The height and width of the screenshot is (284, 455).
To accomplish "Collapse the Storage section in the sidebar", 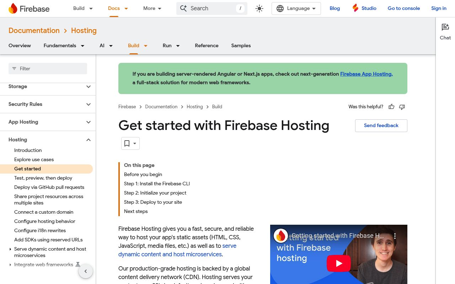I will [x=89, y=87].
